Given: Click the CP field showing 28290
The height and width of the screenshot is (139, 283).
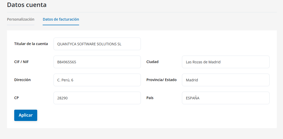Looking at the screenshot, I should 97,98.
